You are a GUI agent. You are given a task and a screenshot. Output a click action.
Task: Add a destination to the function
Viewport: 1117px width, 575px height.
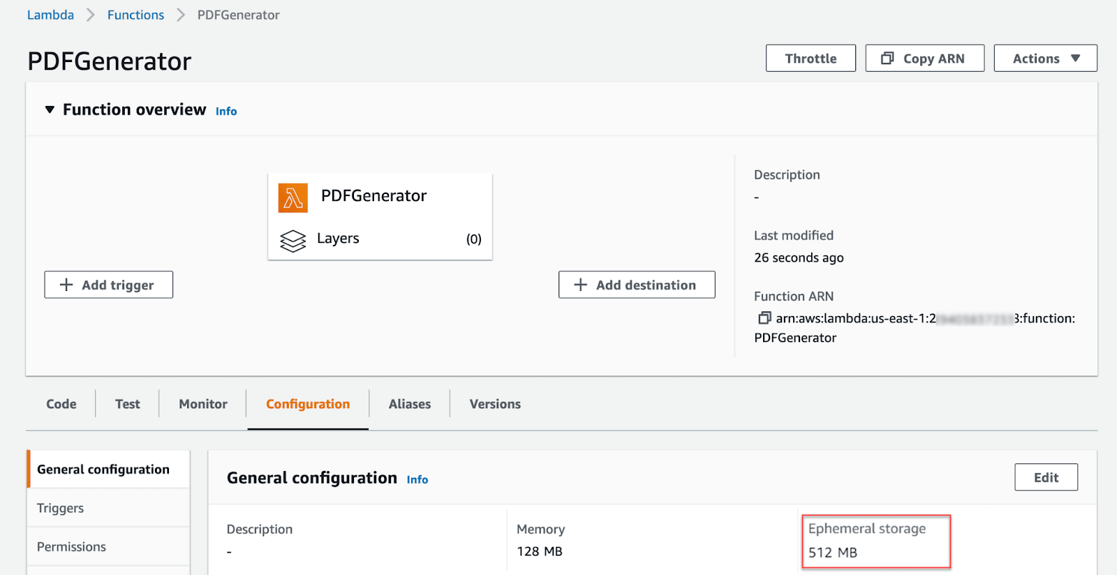637,285
